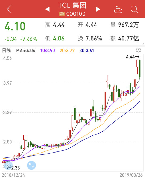This screenshot has height=179, width=145.
Task: Go to next stock with right triangle
Action: [x=98, y=9]
